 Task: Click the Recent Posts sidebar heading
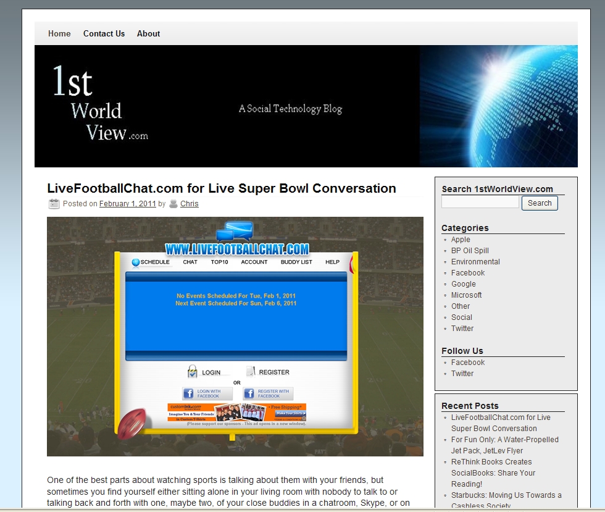pos(470,406)
